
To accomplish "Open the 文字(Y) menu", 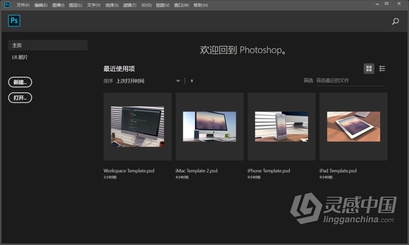I will pos(93,5).
